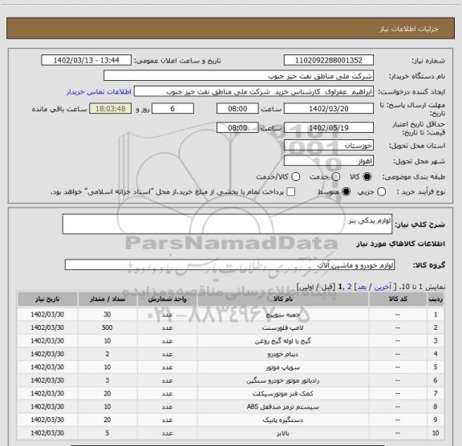Click the response deadline date 1402/03/20
This screenshot has width=462, height=446.
329,109
